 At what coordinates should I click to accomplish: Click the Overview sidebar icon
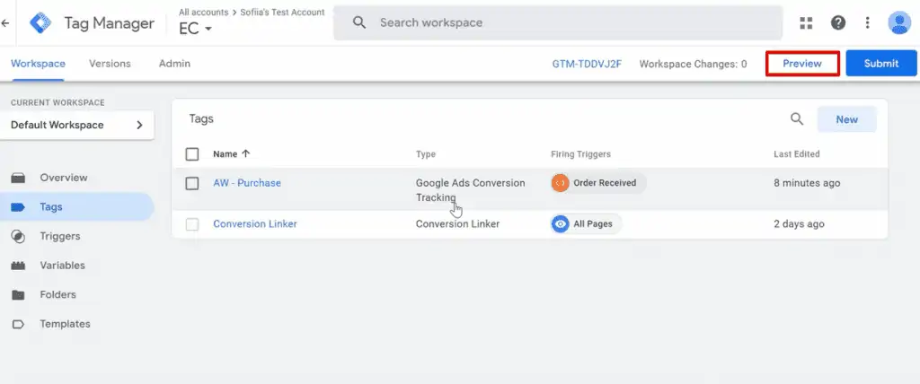(18, 178)
